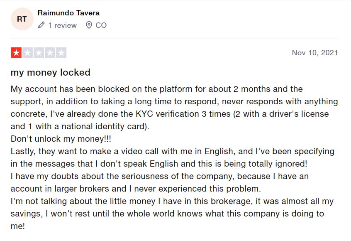Click the pencil review icon
The image size is (351, 241).
pyautogui.click(x=41, y=25)
